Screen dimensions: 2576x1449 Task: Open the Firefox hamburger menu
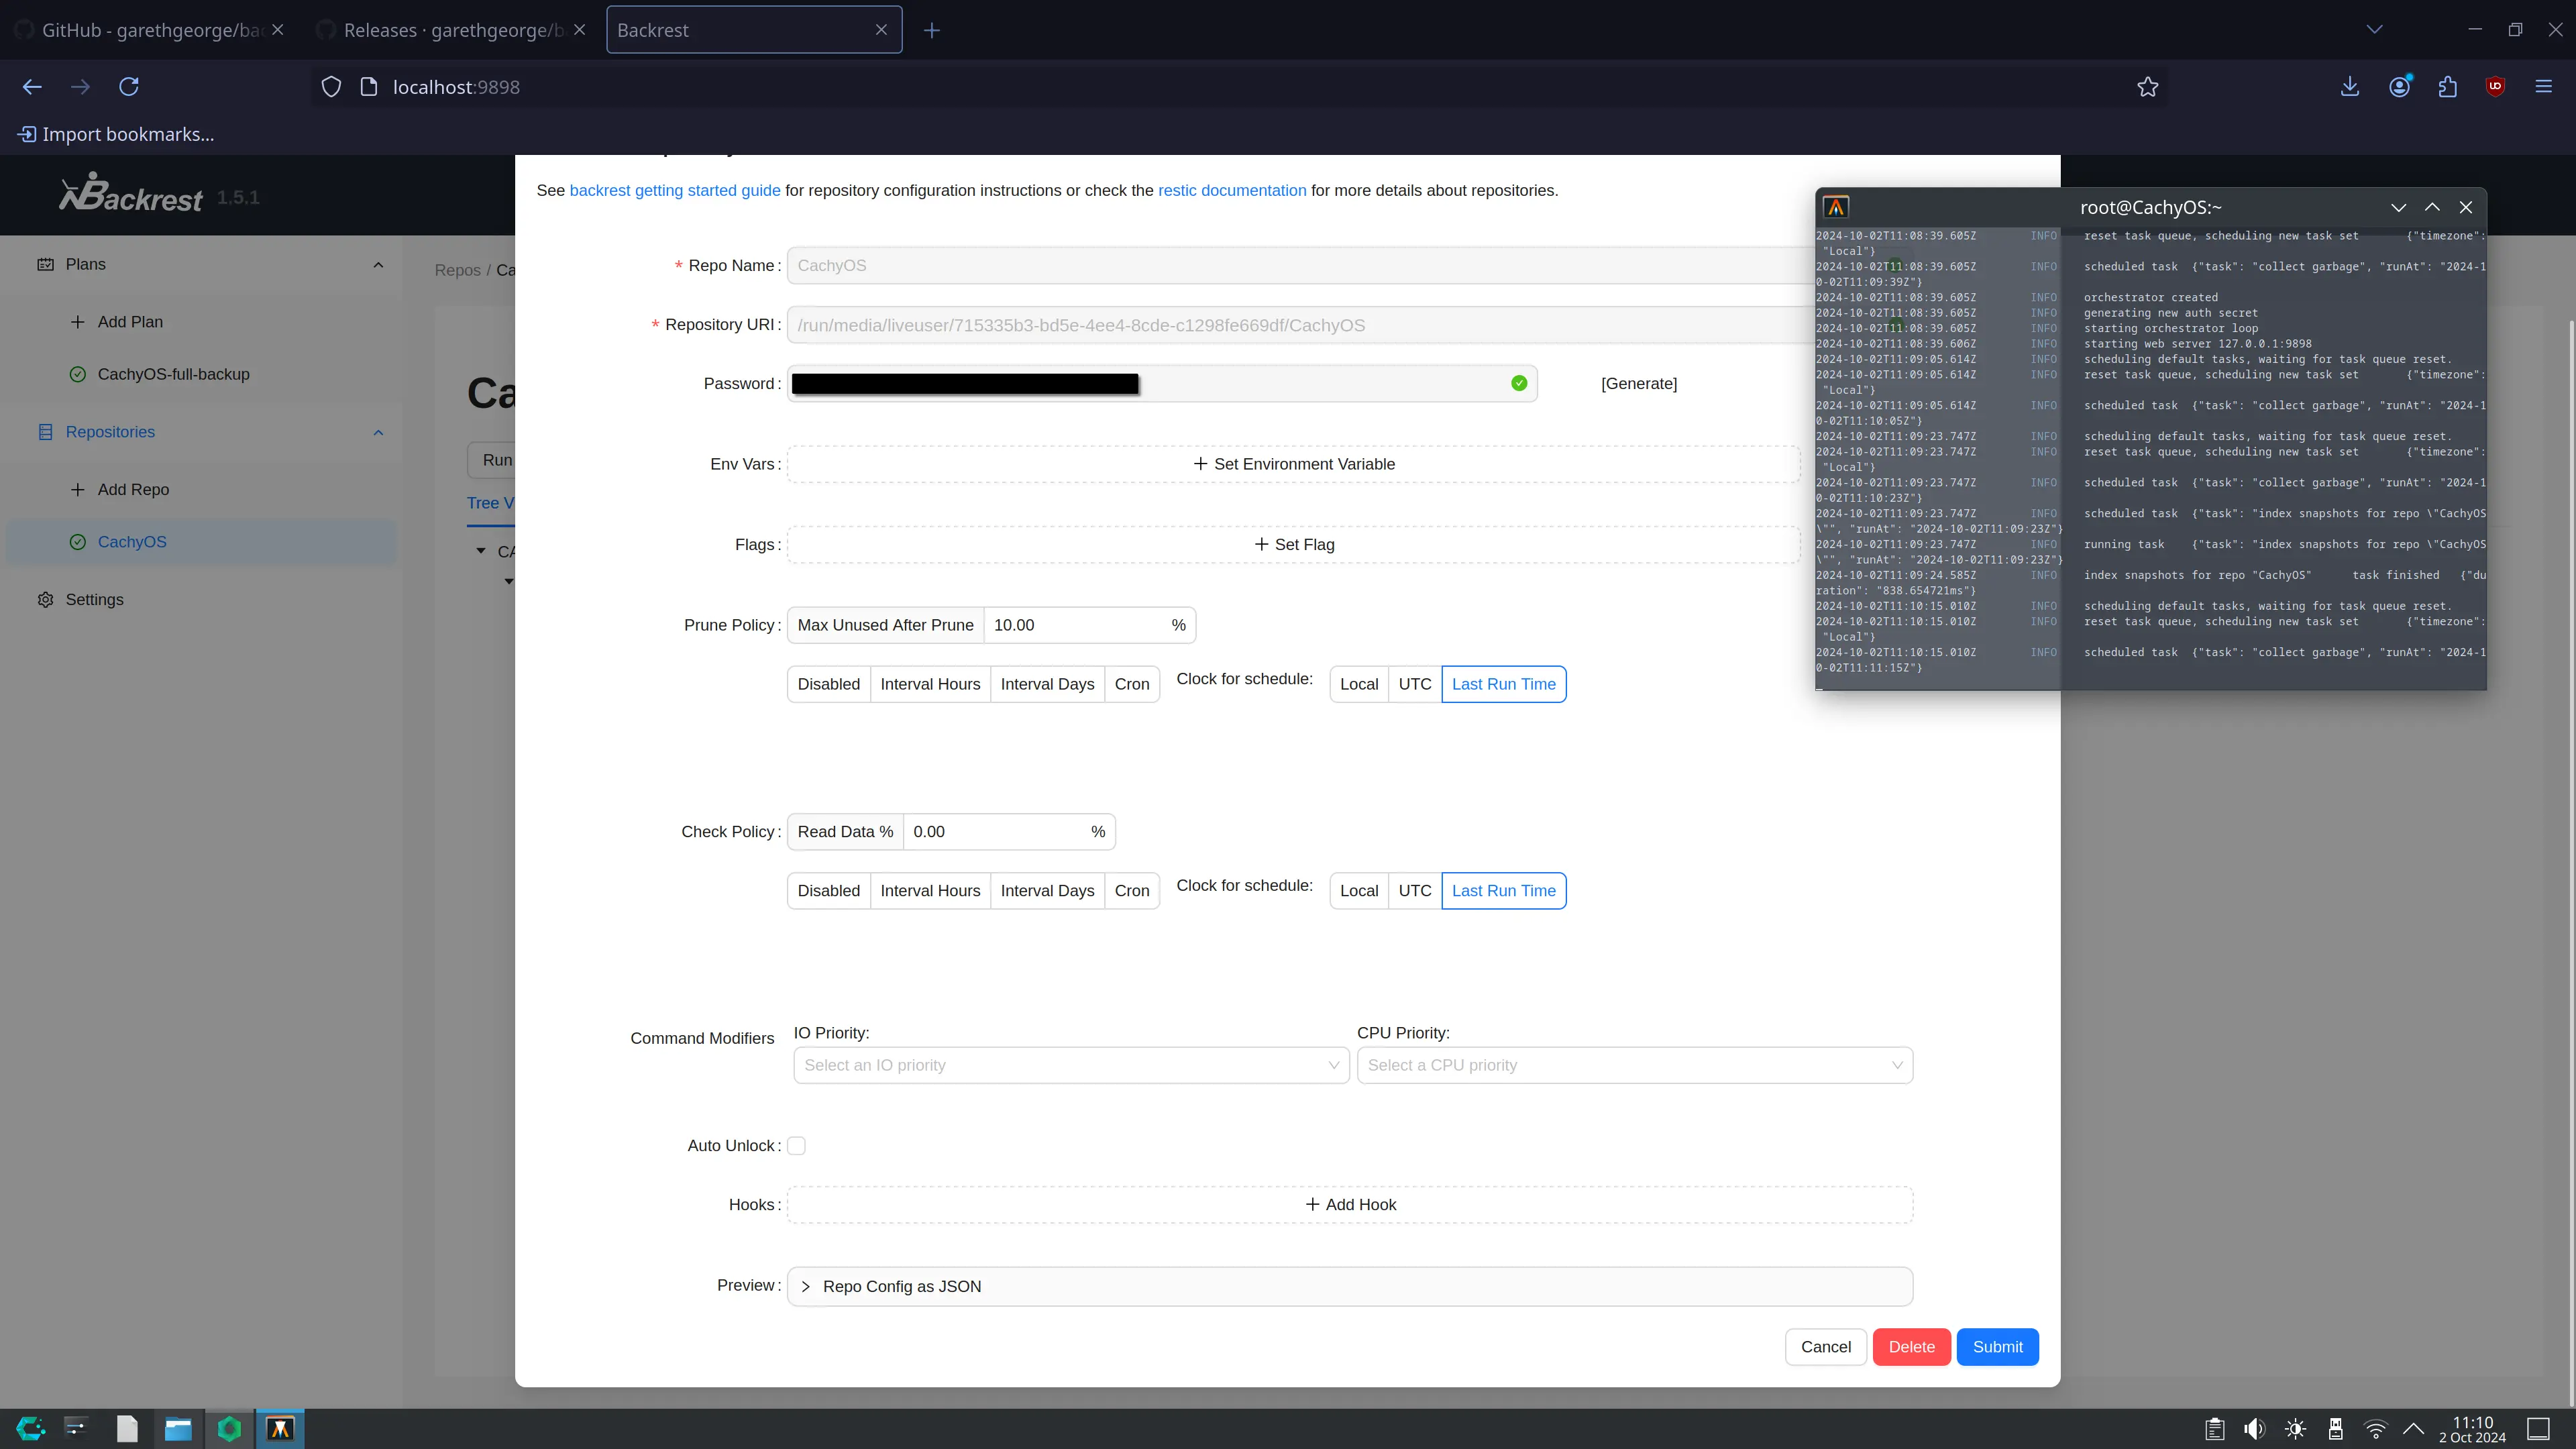click(x=2544, y=87)
